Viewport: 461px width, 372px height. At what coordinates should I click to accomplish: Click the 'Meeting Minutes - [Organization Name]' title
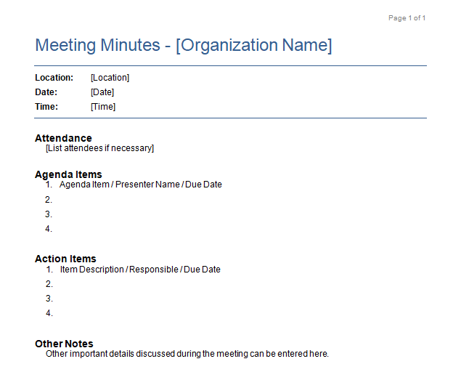coord(184,45)
